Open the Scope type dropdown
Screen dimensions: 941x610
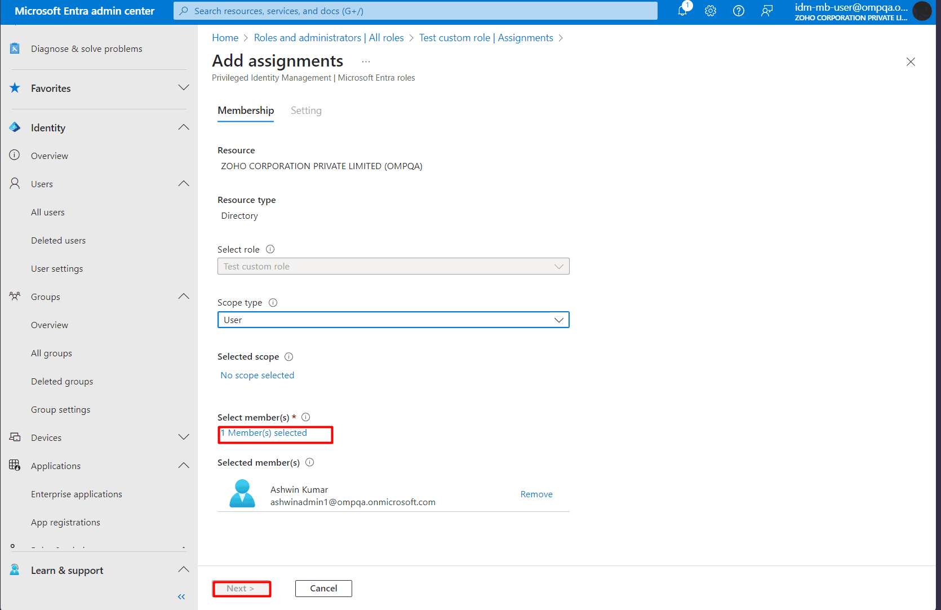(393, 320)
